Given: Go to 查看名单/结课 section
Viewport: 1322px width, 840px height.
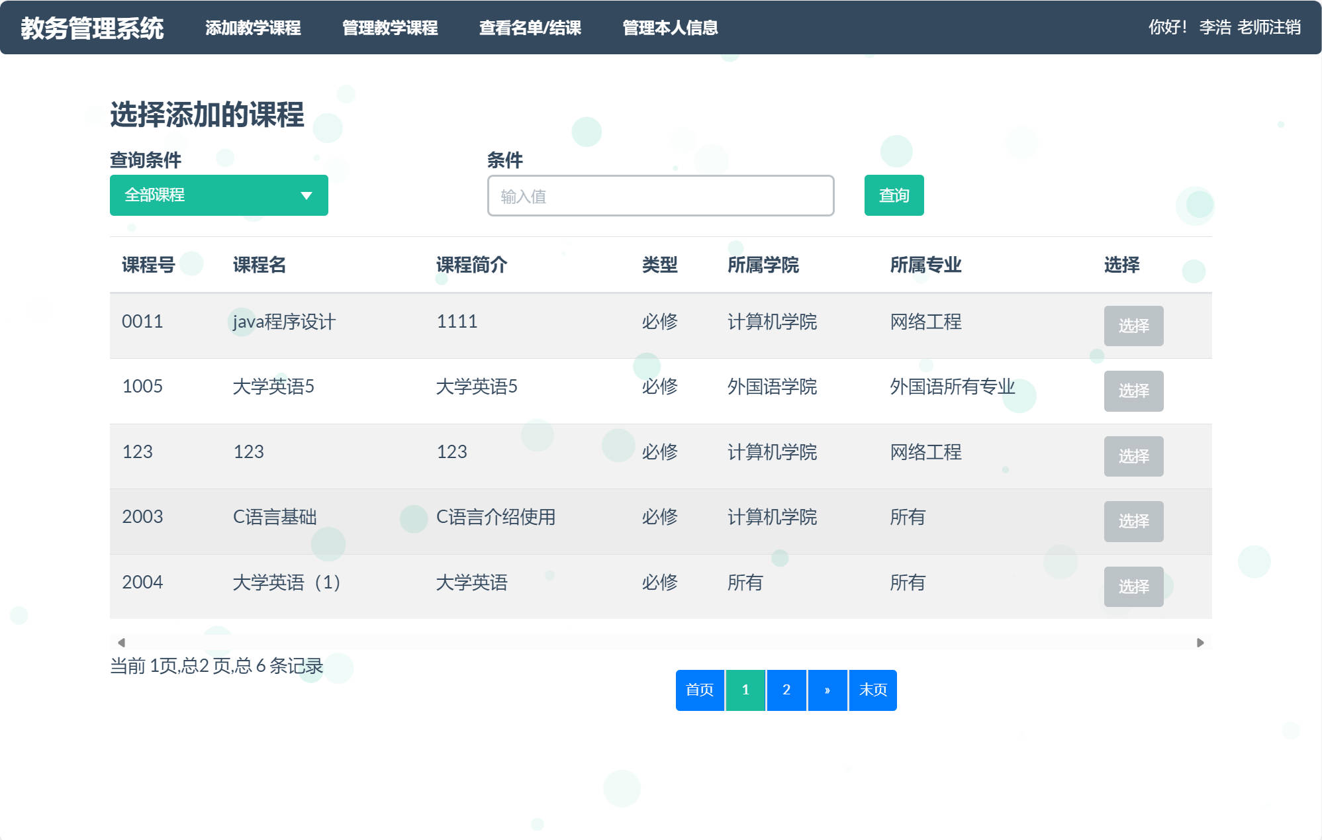Looking at the screenshot, I should (x=530, y=28).
